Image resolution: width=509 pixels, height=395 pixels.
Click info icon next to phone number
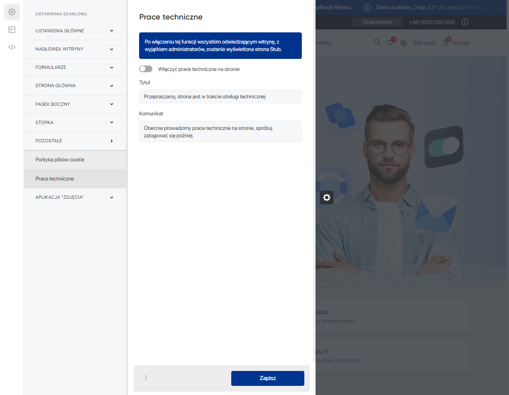coord(465,22)
